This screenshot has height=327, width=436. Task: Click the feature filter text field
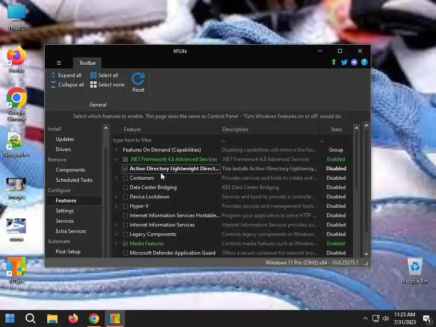coord(166,140)
